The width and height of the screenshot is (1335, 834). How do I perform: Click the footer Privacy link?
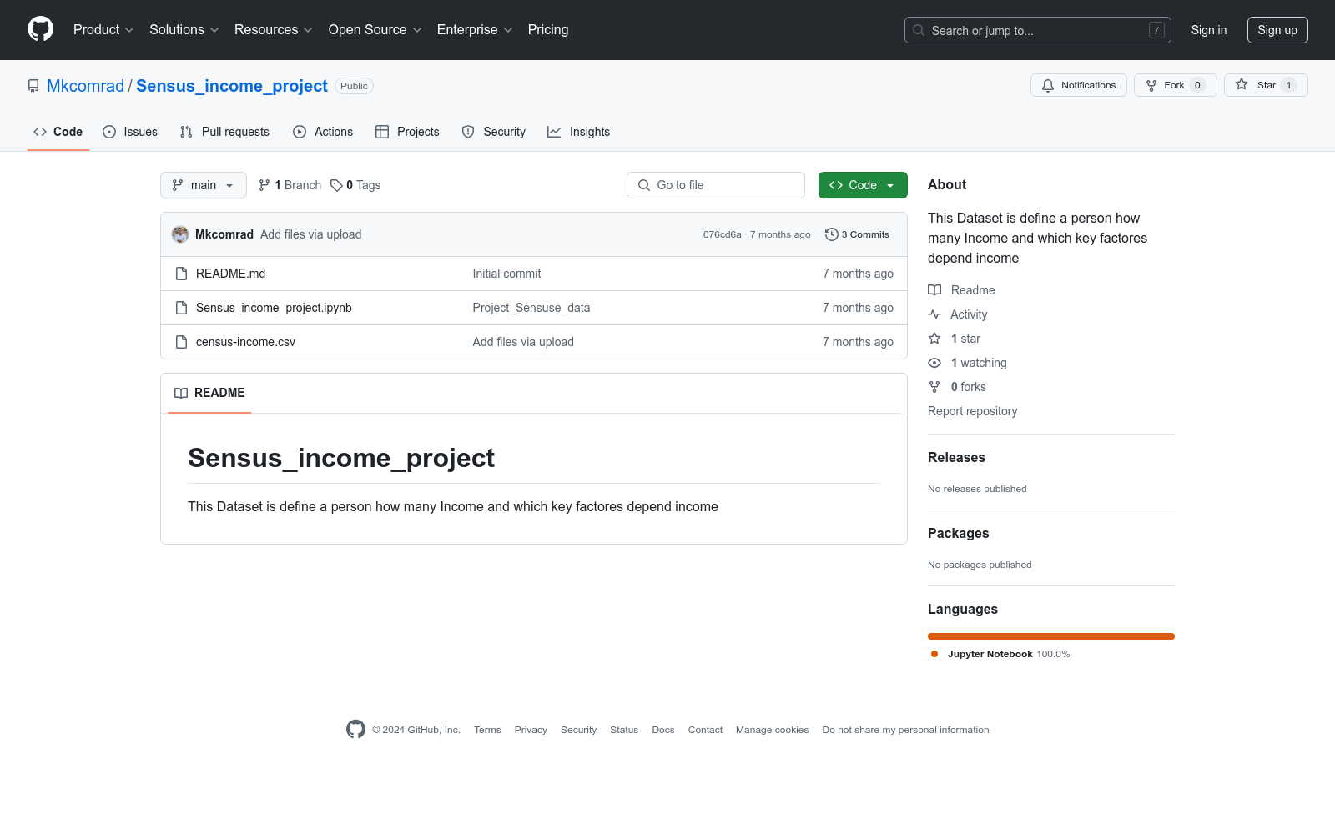click(x=531, y=730)
